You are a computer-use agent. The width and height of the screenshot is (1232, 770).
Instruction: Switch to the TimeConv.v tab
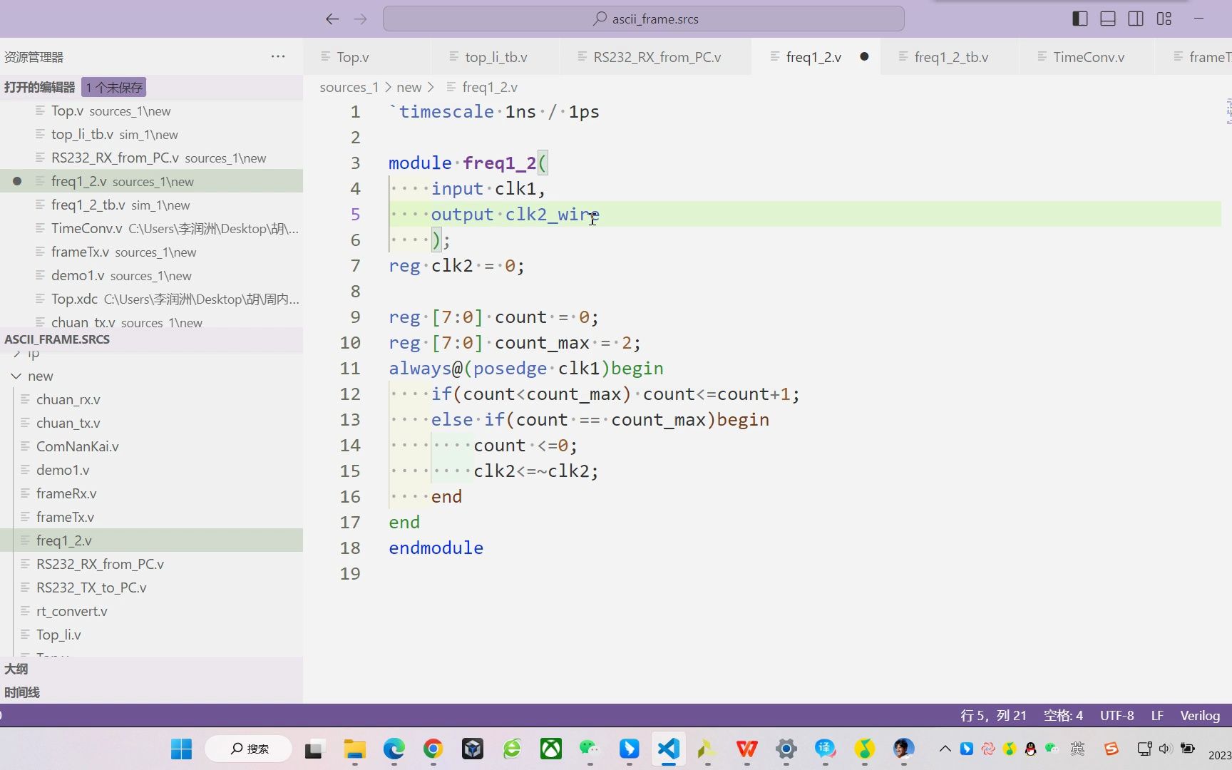(1089, 57)
